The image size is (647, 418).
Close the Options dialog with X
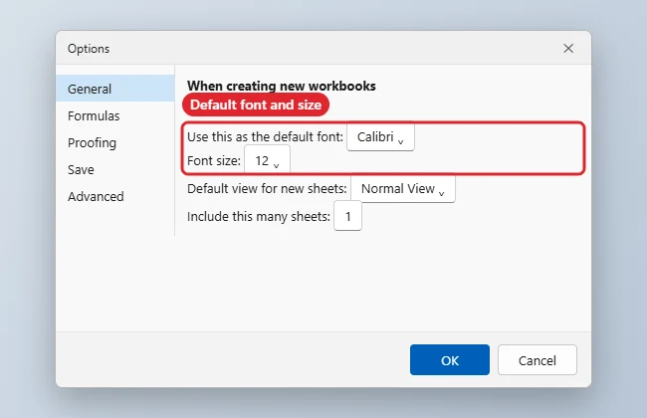(x=568, y=49)
